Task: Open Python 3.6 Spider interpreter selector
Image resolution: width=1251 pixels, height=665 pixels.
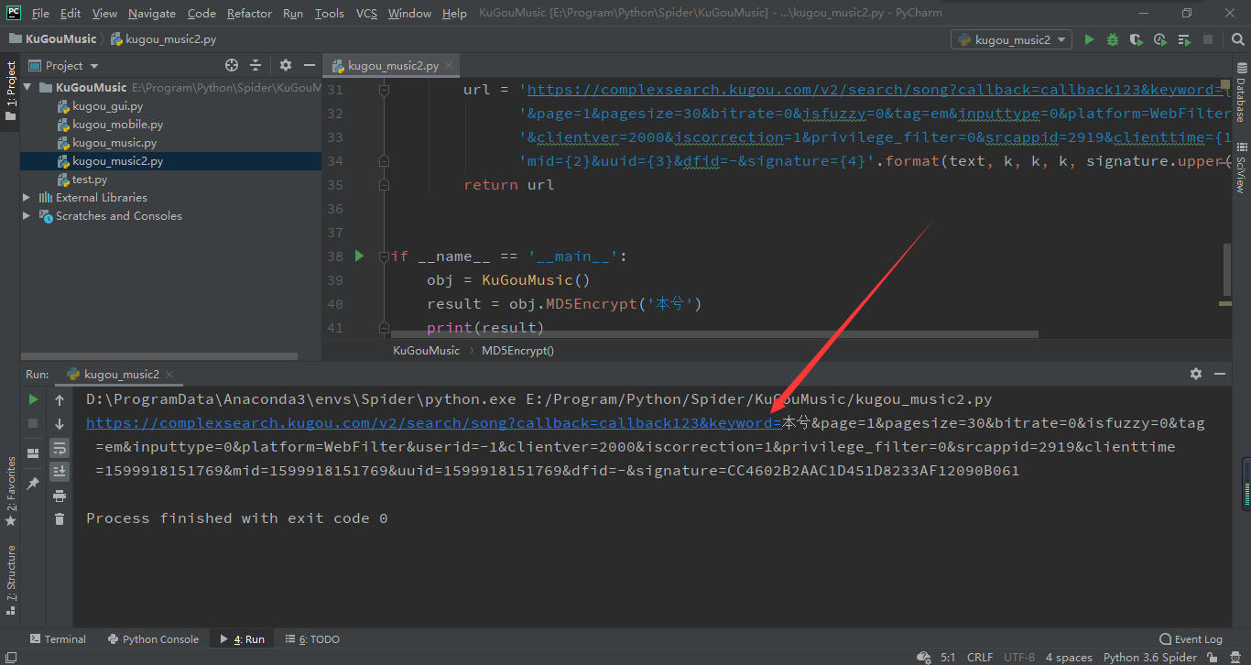Action: [x=1150, y=657]
